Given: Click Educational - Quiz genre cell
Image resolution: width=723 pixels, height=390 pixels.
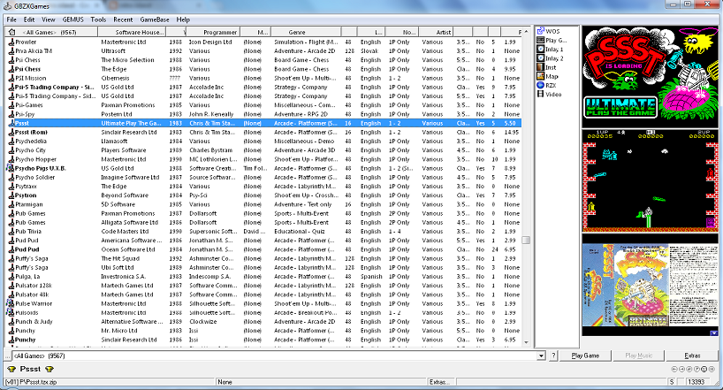Looking at the screenshot, I should tap(300, 232).
